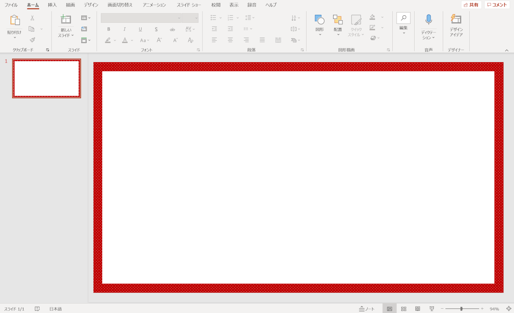Switch to Reading view in status bar

[x=418, y=309]
